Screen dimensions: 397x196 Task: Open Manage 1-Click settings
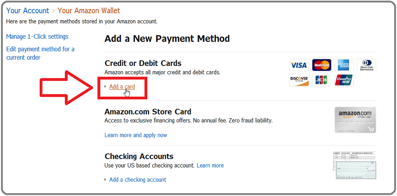coord(37,36)
